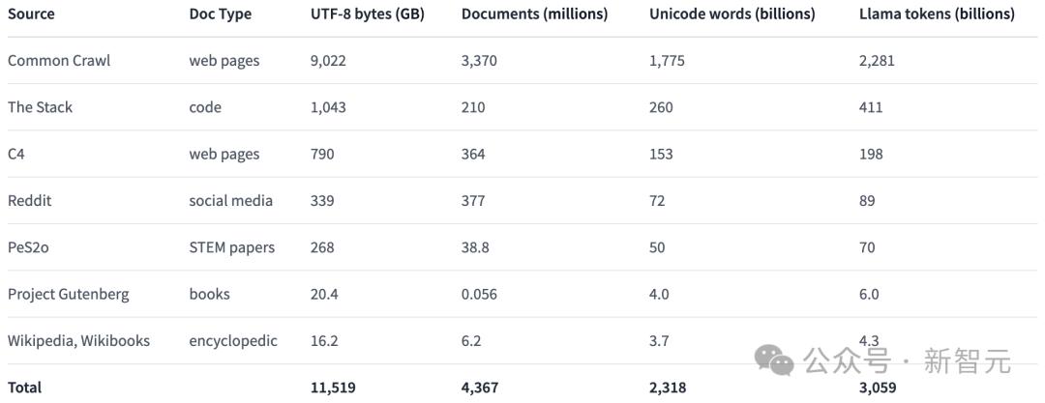Select the Doc Type column header

pos(221,14)
